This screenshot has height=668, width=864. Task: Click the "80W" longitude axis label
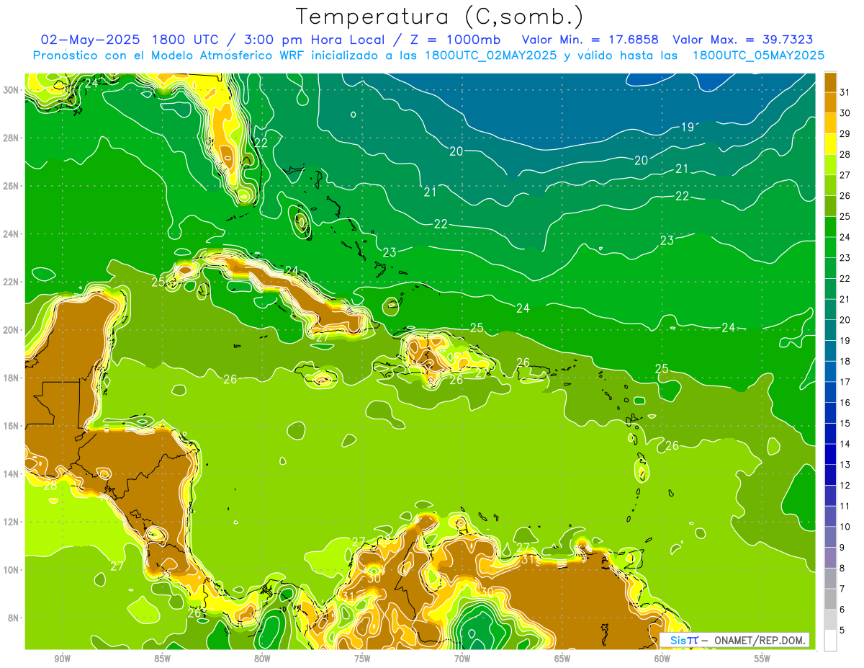[262, 659]
